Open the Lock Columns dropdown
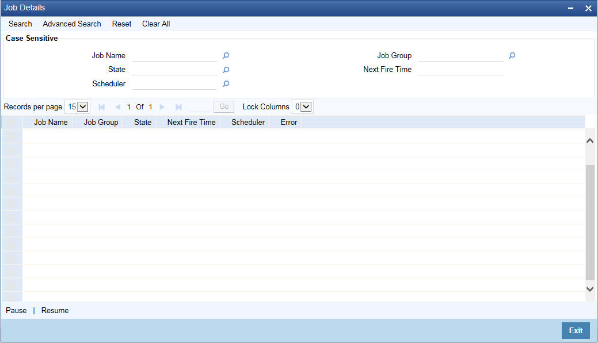Screen dimensions: 598x343 point(302,107)
